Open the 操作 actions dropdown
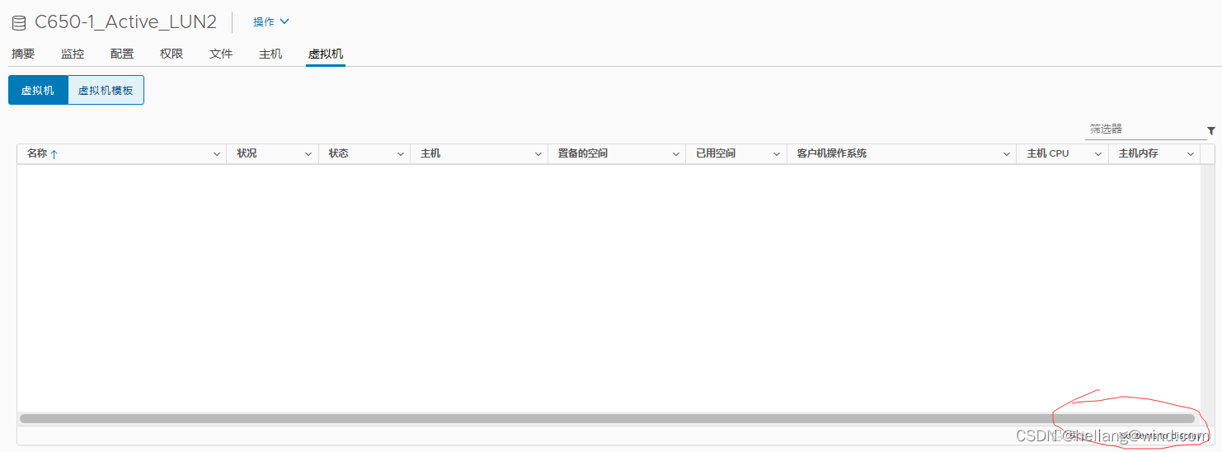The width and height of the screenshot is (1222, 452). 271,21
